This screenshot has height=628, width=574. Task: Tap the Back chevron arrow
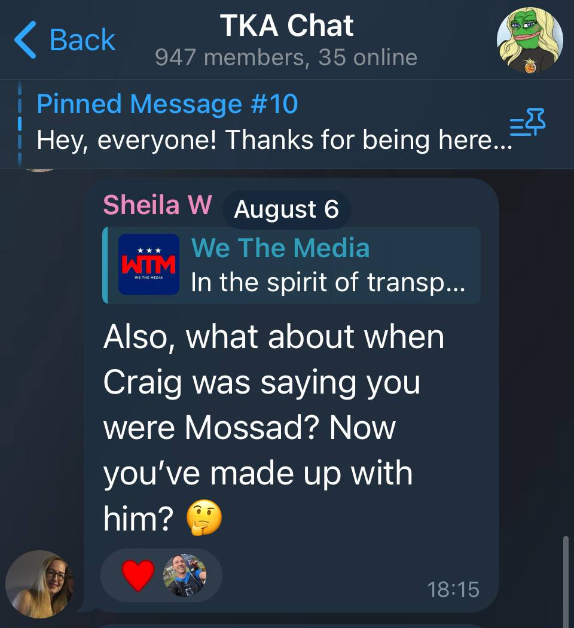coord(25,39)
